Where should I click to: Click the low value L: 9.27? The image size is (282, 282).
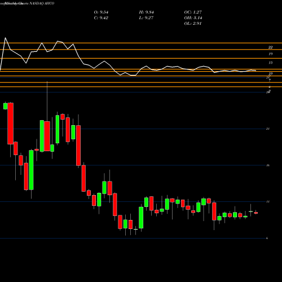pyautogui.click(x=146, y=18)
